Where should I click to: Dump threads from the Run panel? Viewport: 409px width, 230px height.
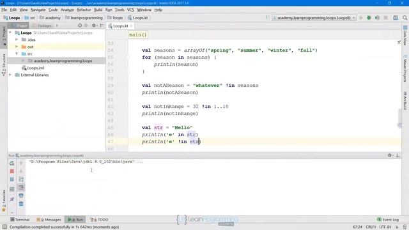tap(12, 189)
